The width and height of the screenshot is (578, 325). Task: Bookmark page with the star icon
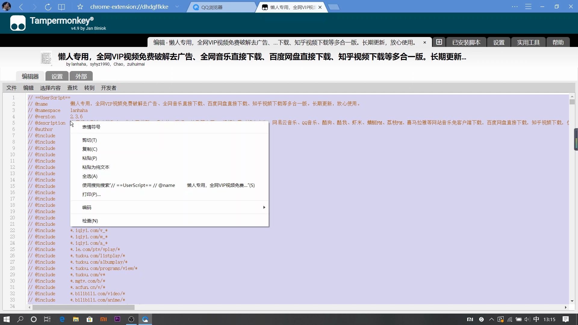tap(80, 7)
